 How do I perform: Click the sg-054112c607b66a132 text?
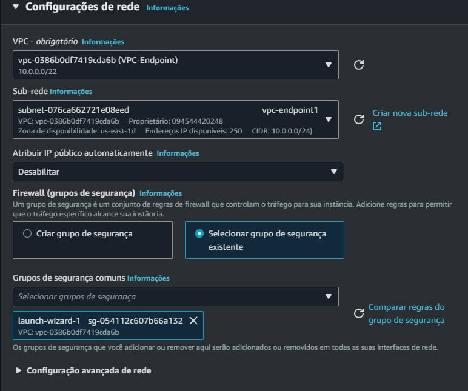pyautogui.click(x=135, y=321)
